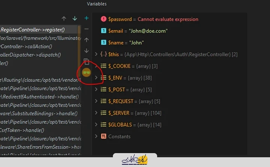Toggle the Show Watches glasses icon
270x167 pixels.
point(87,72)
